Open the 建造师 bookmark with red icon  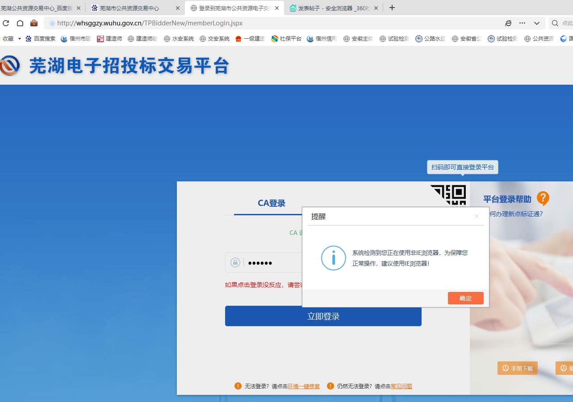click(x=109, y=39)
